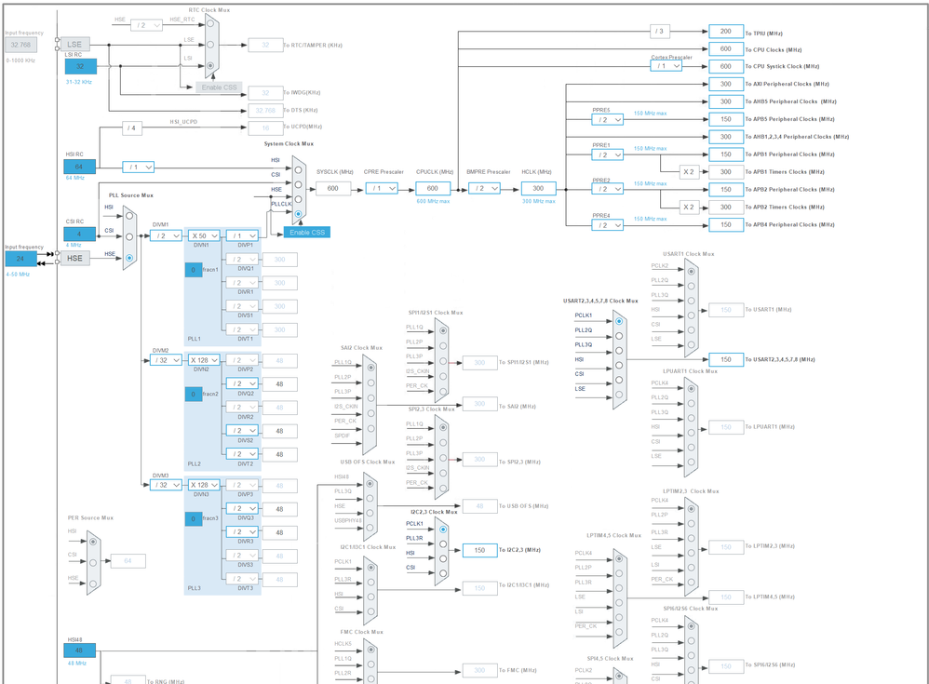Select PCLK1 in I2C2,3 Clock Mux
This screenshot has width=929, height=684.
tap(443, 530)
